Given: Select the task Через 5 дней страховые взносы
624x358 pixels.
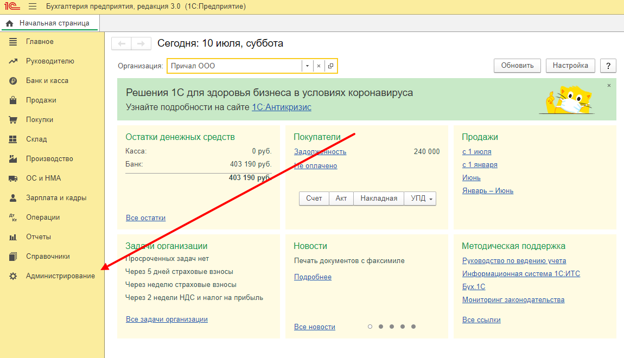Looking at the screenshot, I should click(179, 272).
